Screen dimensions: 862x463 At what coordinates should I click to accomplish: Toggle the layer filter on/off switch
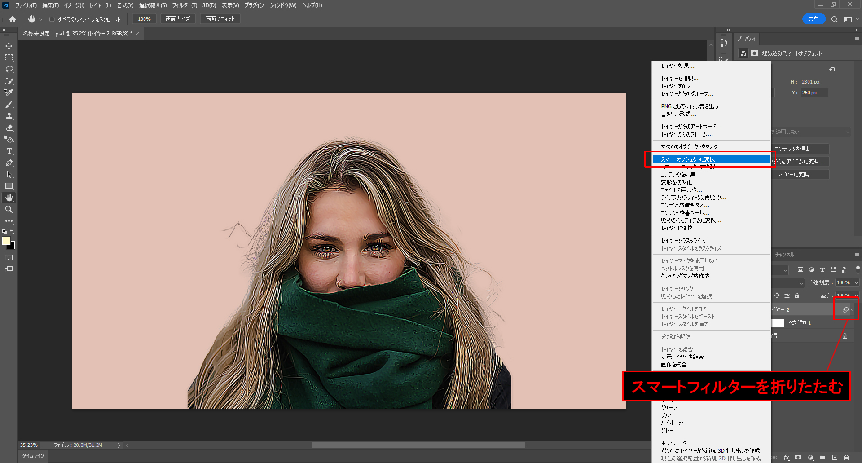(x=858, y=269)
